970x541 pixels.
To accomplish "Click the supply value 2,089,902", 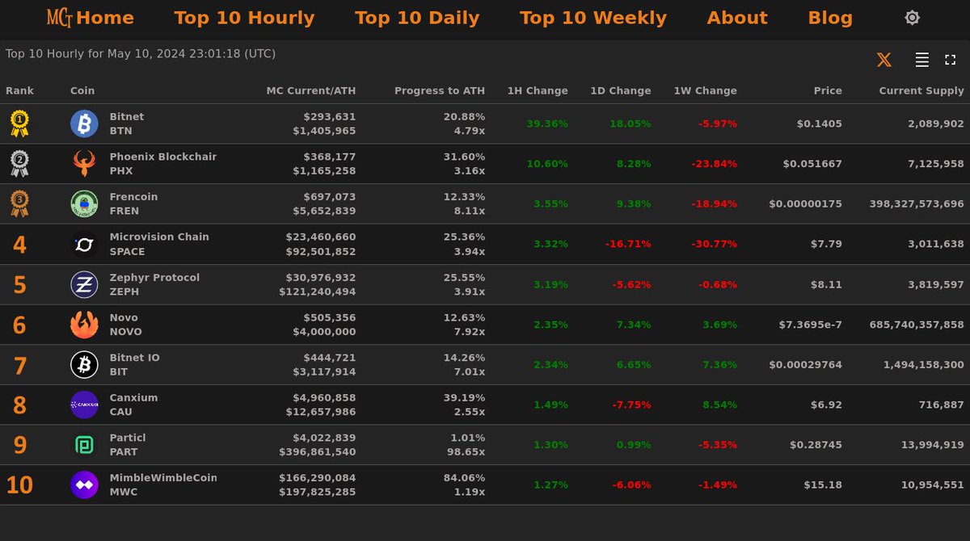I will click(x=936, y=124).
